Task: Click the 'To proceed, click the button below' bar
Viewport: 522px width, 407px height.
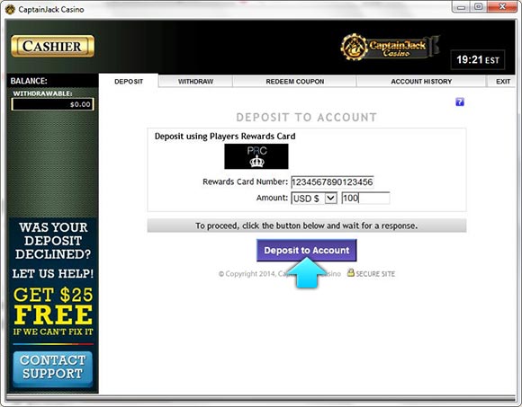Action: coord(307,226)
